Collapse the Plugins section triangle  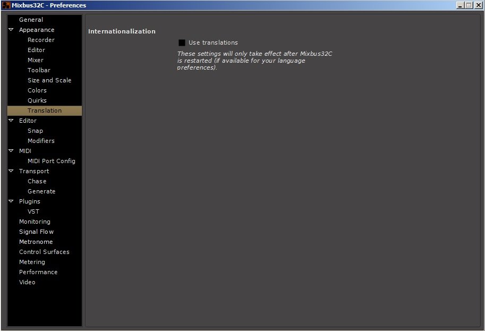pos(11,201)
